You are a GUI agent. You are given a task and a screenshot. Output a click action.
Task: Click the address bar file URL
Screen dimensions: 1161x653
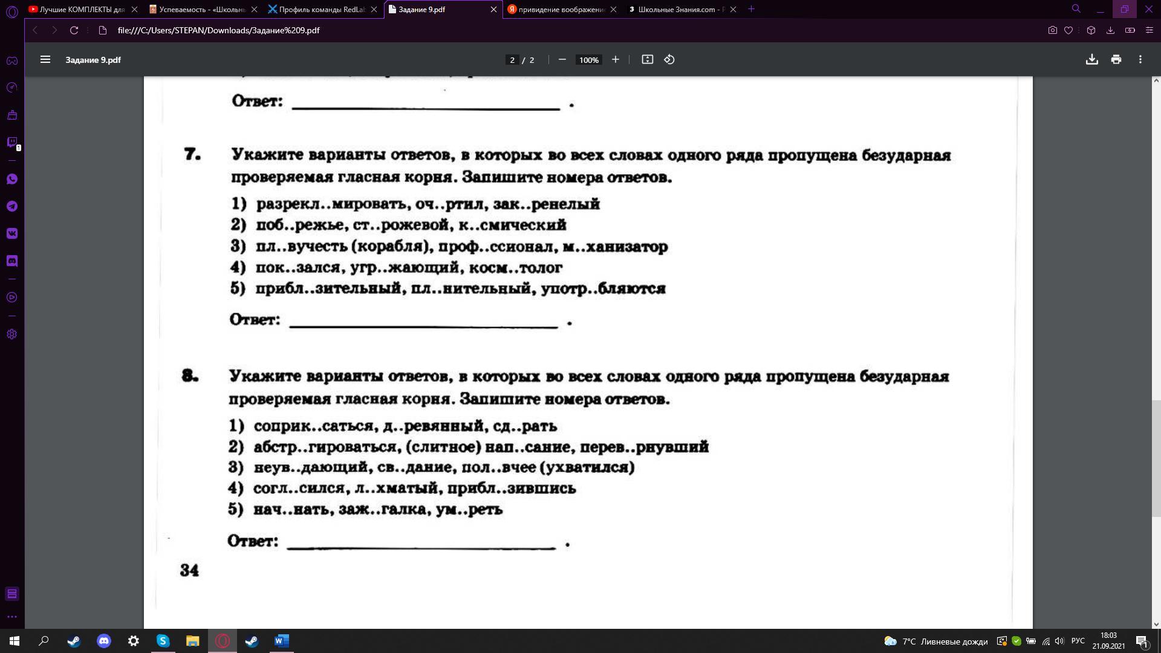coord(218,30)
